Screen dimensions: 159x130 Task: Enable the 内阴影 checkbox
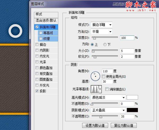[x=37, y=50]
